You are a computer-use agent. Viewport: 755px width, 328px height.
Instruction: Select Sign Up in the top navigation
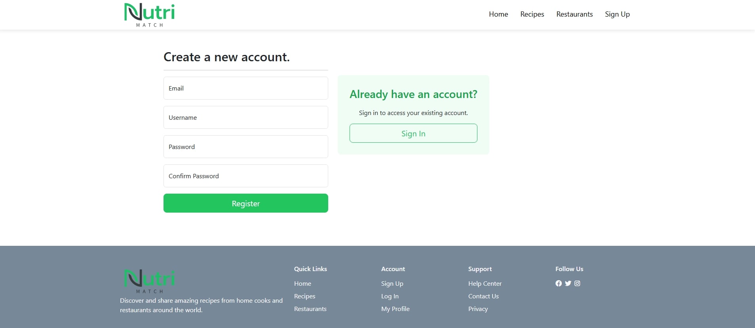pos(617,14)
